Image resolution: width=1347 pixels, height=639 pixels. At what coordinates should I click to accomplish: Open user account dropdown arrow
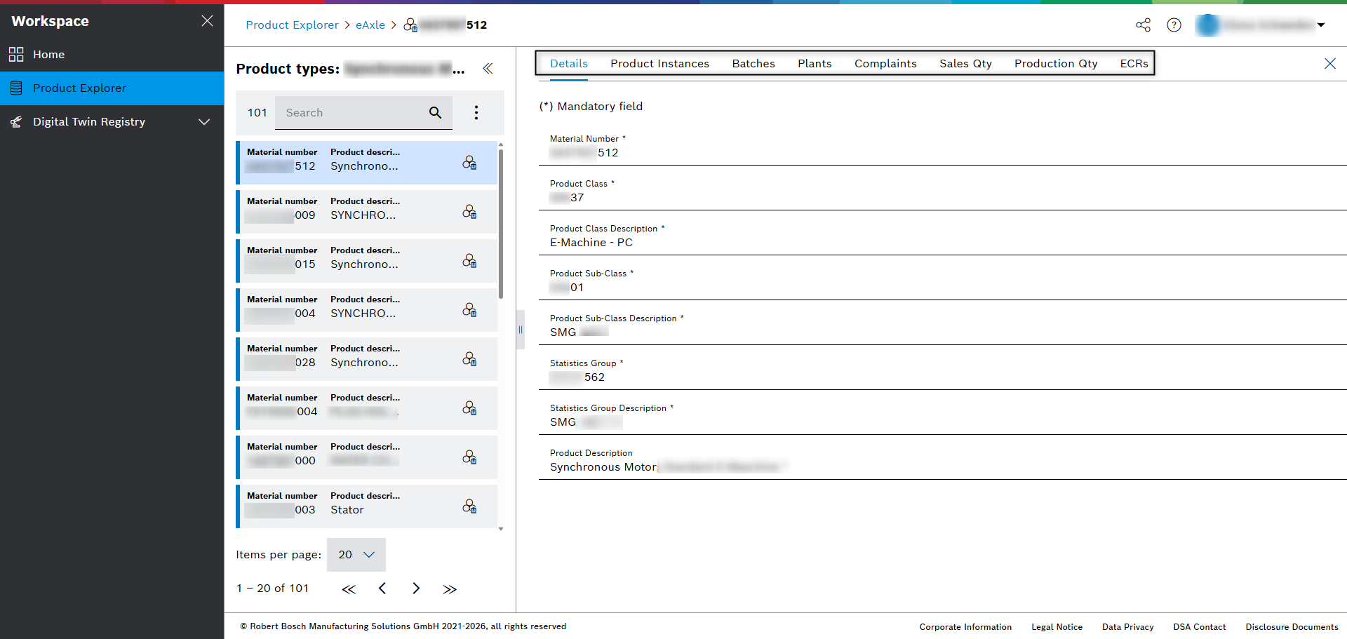[x=1321, y=25]
